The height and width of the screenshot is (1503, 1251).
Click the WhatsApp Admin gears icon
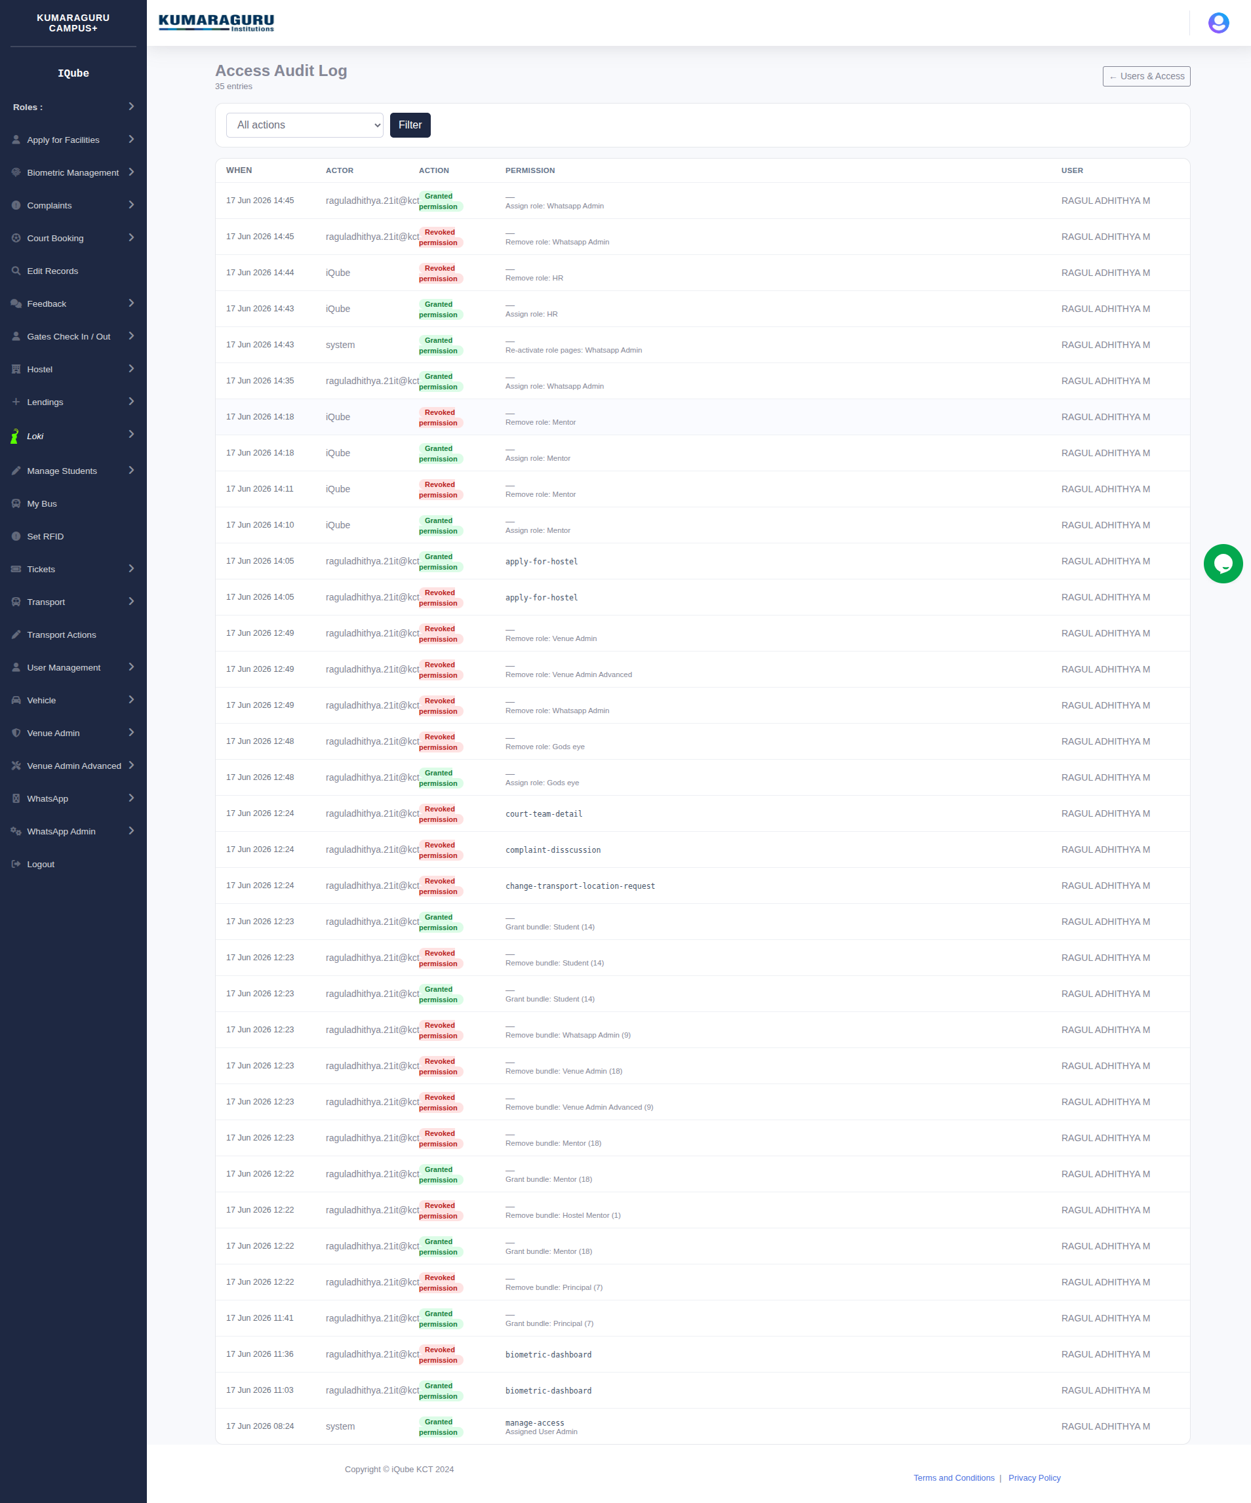pos(16,831)
